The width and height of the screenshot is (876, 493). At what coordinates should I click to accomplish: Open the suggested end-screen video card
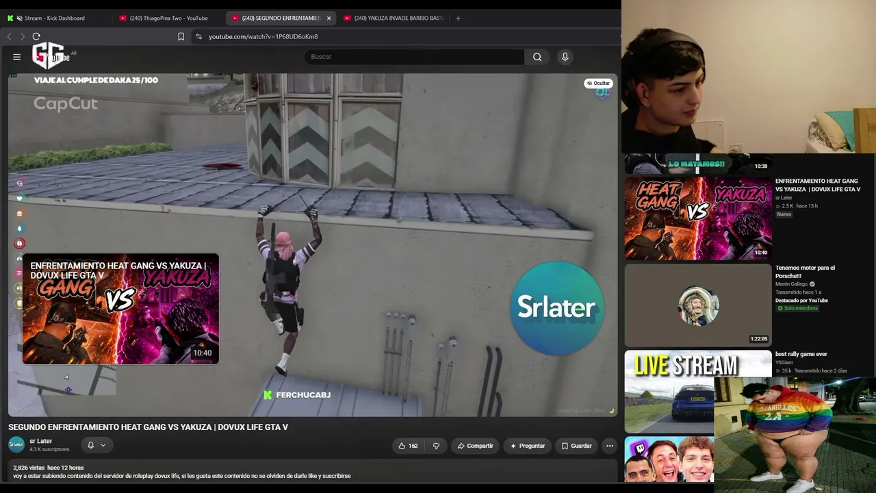[120, 309]
